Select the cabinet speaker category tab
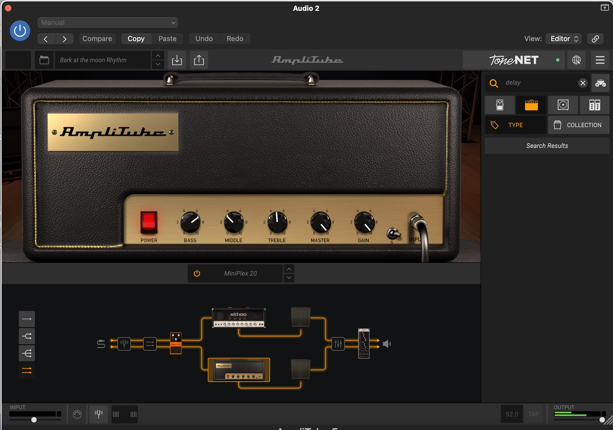 563,105
